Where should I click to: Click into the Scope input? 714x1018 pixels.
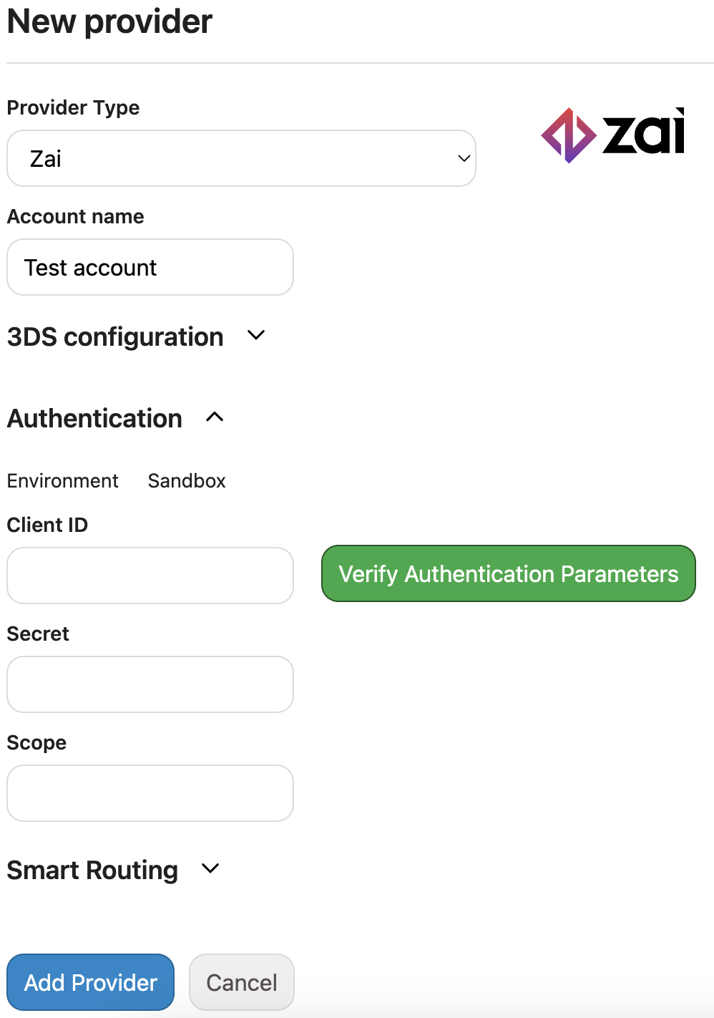pos(150,793)
